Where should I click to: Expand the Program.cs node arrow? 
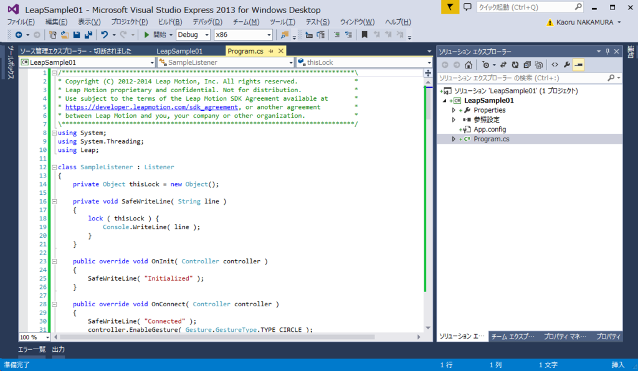(x=454, y=139)
